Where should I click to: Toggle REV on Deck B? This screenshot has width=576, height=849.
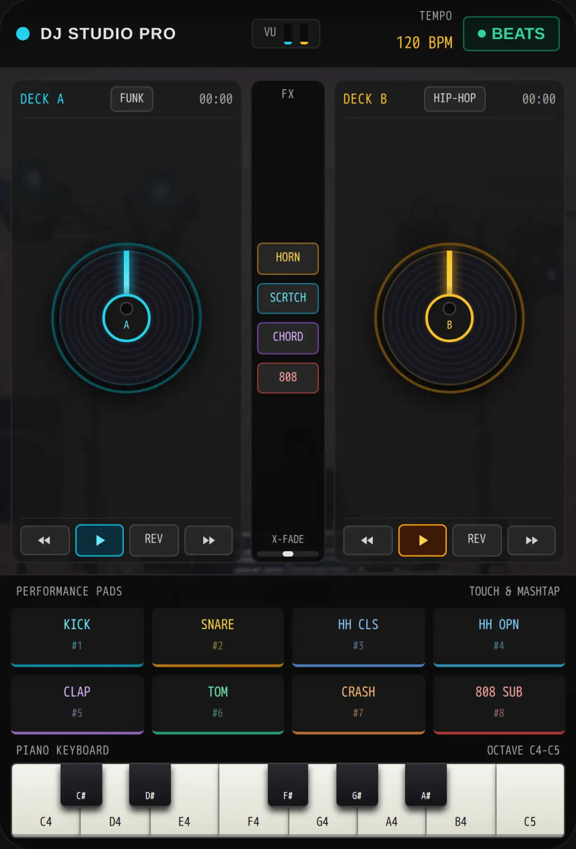(477, 540)
